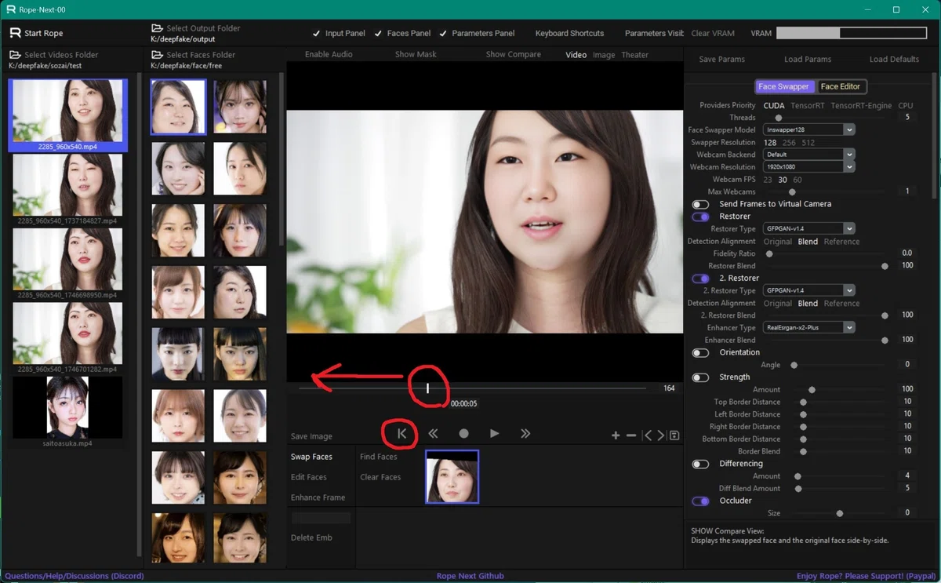Click the video timeline seek bar
The height and width of the screenshot is (583, 941).
click(472, 388)
